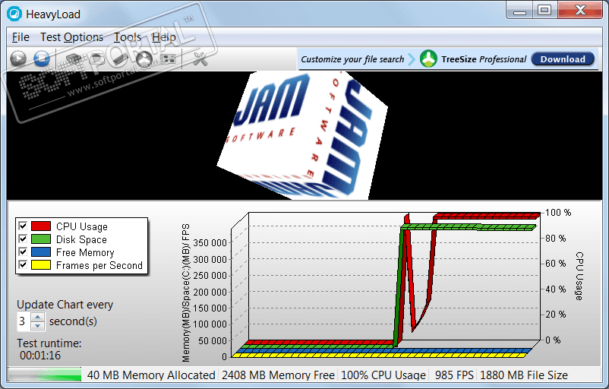Screen dimensions: 609x389
Task: Open the Help menu
Action: [163, 37]
